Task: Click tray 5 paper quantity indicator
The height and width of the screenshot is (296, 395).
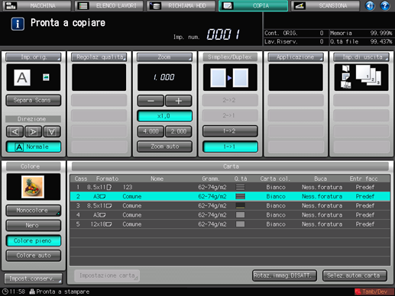Action: 240,224
